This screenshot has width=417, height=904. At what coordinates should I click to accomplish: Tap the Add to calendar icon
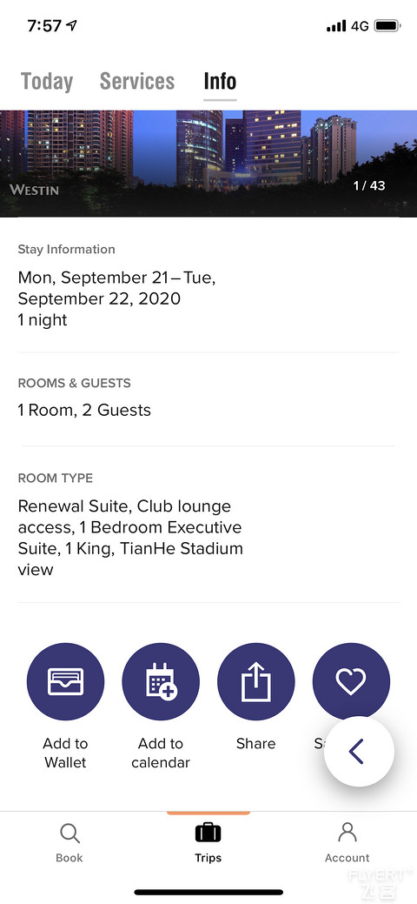(161, 681)
